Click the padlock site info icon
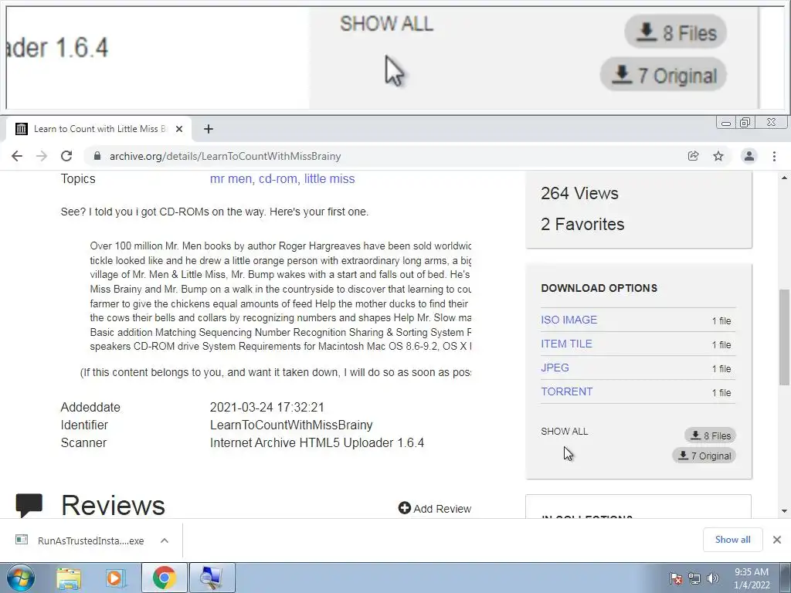Screen dimensions: 791x593 (97, 156)
